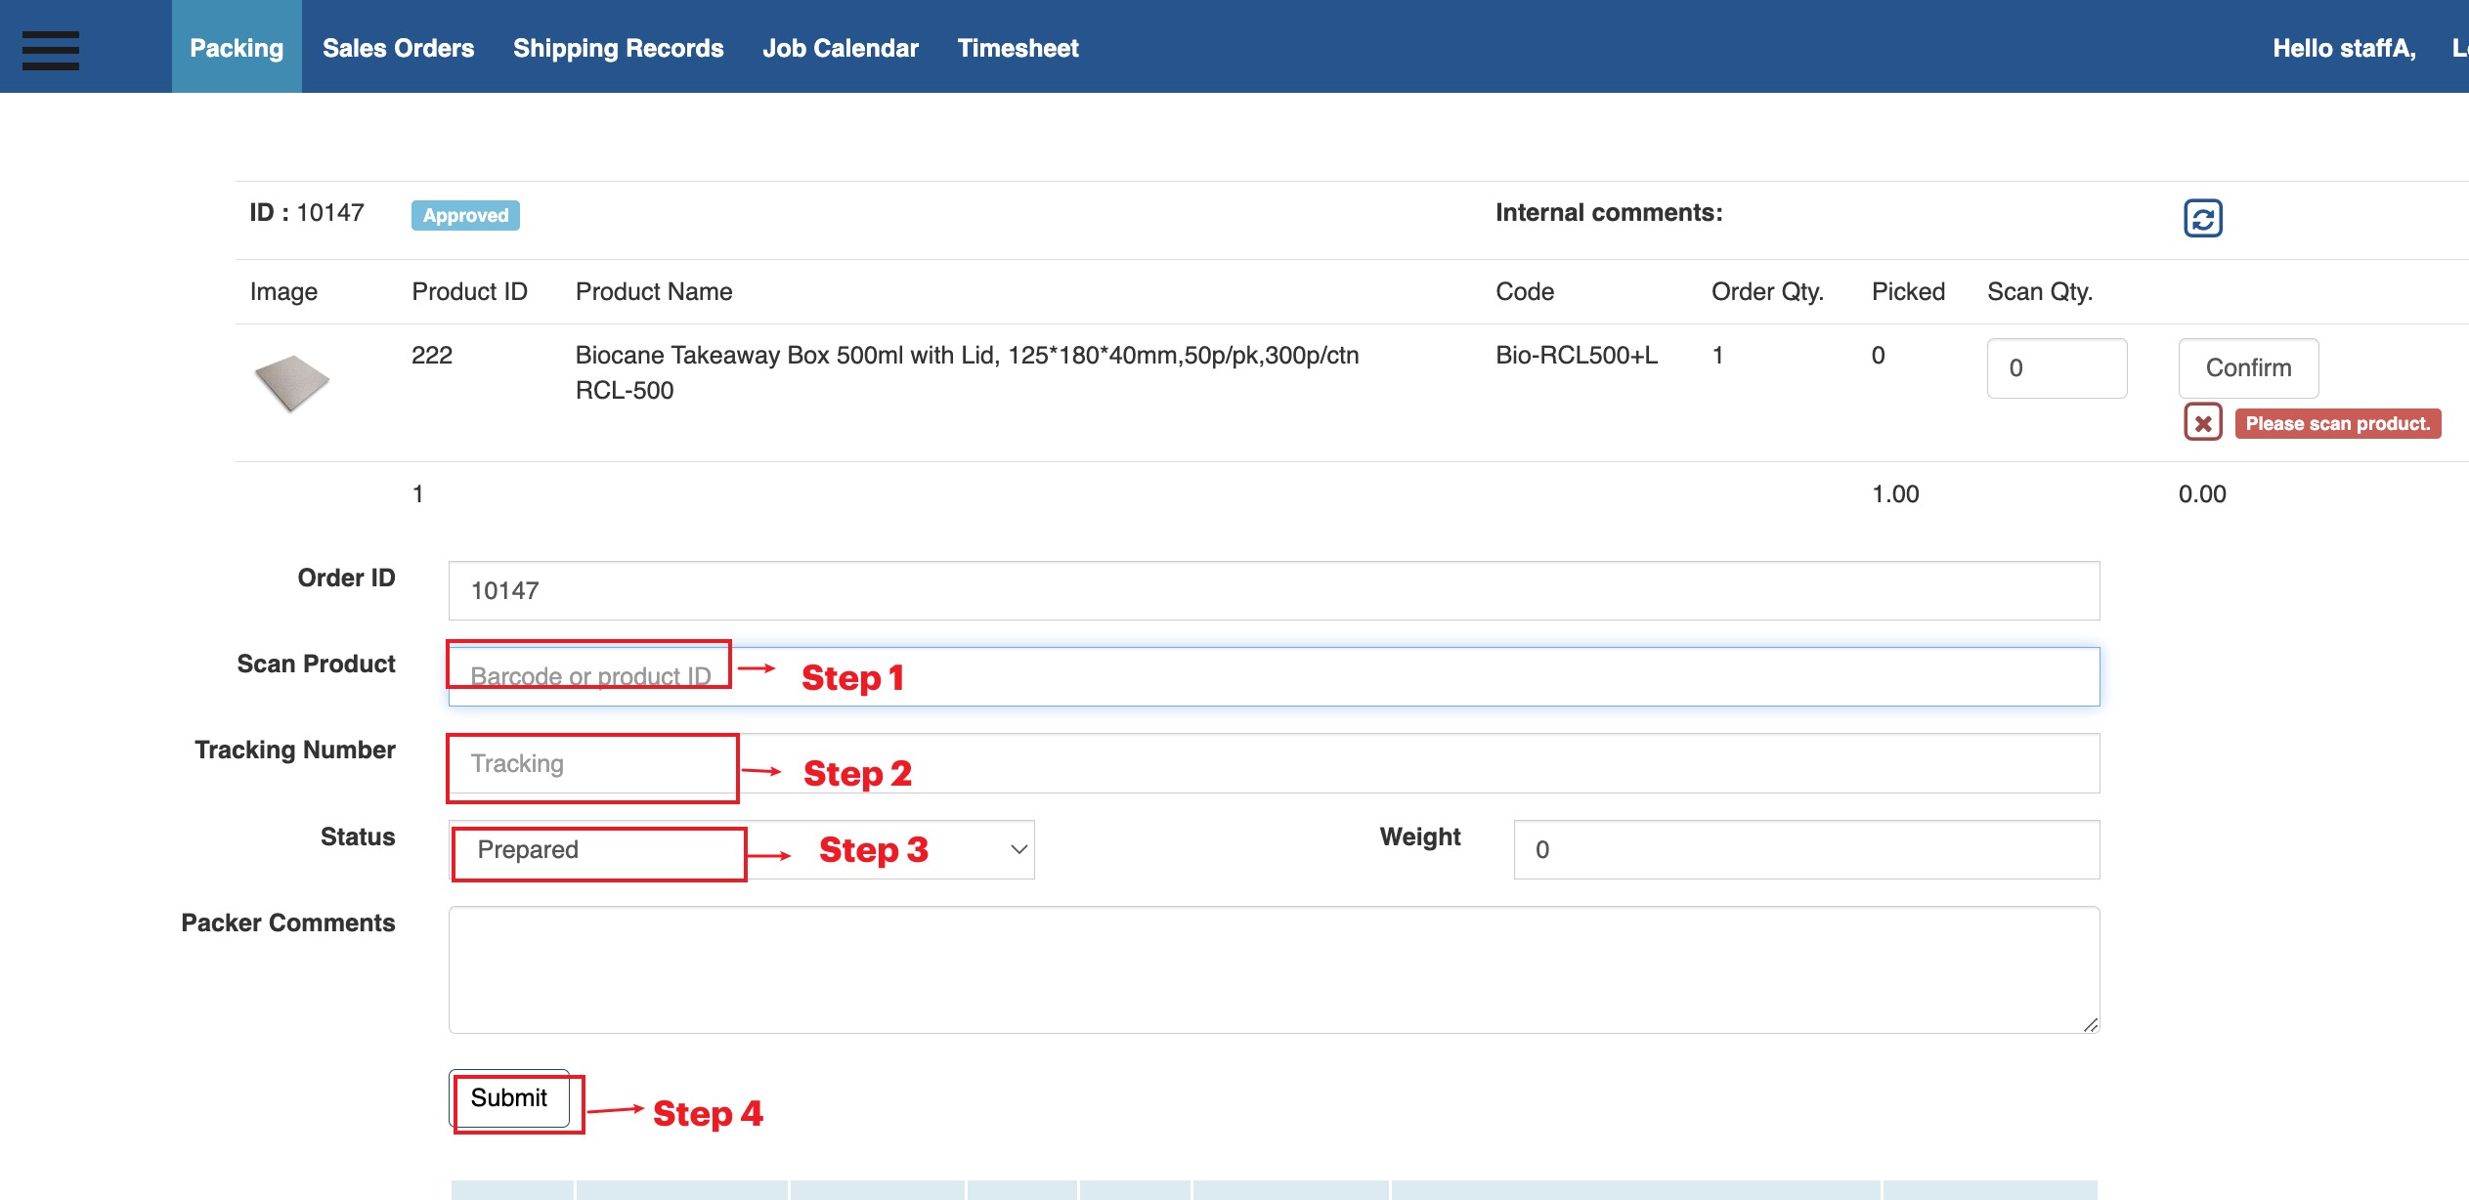Click Please scan product error message

tap(2335, 422)
